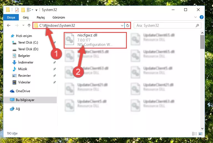This screenshot has width=213, height=143.
Task: Click the search magnifier icon
Action: (x=197, y=25)
